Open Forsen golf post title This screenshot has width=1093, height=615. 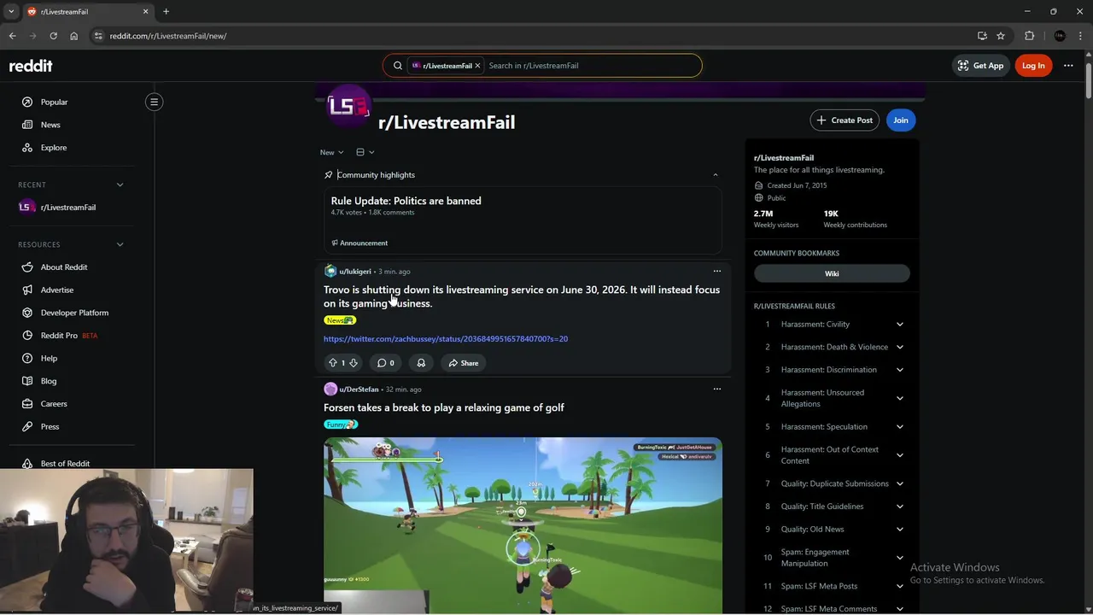[x=444, y=407]
